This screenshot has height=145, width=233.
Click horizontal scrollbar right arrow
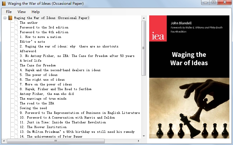(x=138, y=141)
